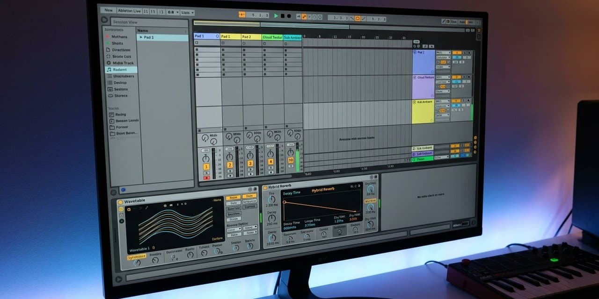Select the Directsren category in the sidebar
599x299 pixels.
coord(121,50)
